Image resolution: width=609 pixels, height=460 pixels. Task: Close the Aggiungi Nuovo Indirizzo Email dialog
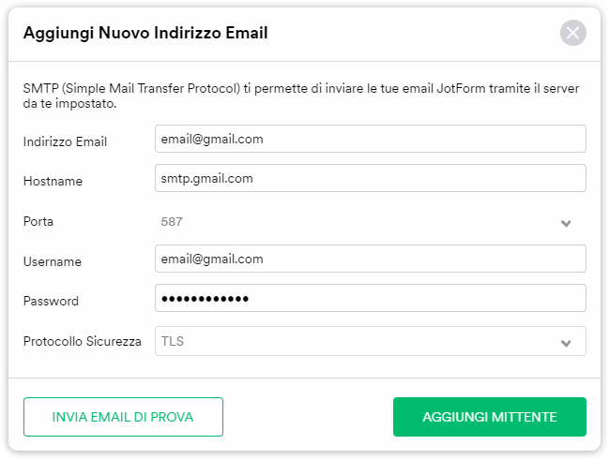click(x=572, y=34)
